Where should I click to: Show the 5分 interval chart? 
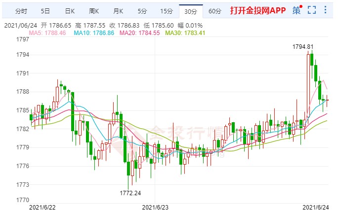coord(142,11)
